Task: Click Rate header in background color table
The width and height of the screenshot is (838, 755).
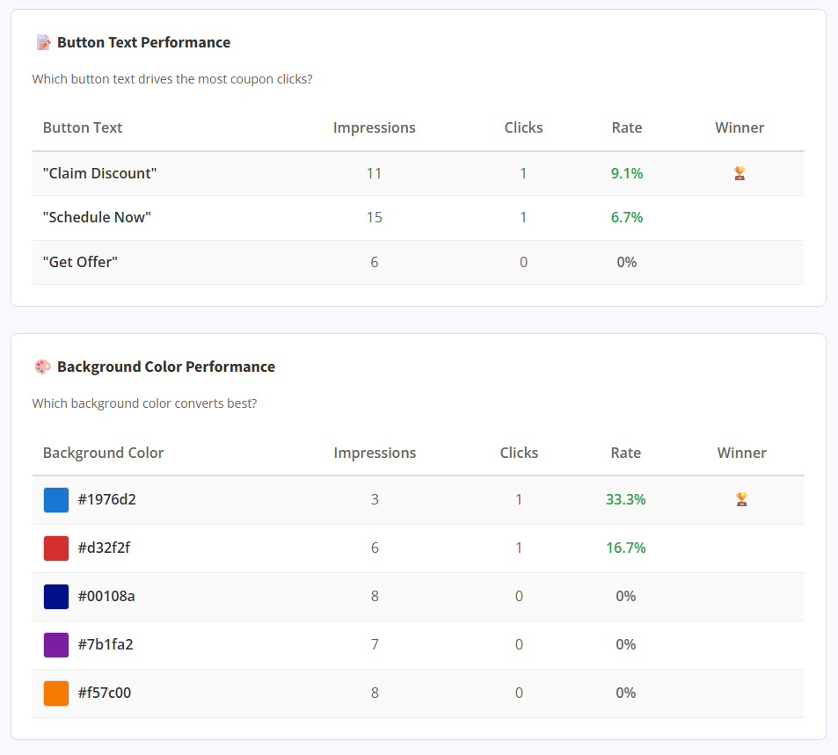Action: point(625,453)
